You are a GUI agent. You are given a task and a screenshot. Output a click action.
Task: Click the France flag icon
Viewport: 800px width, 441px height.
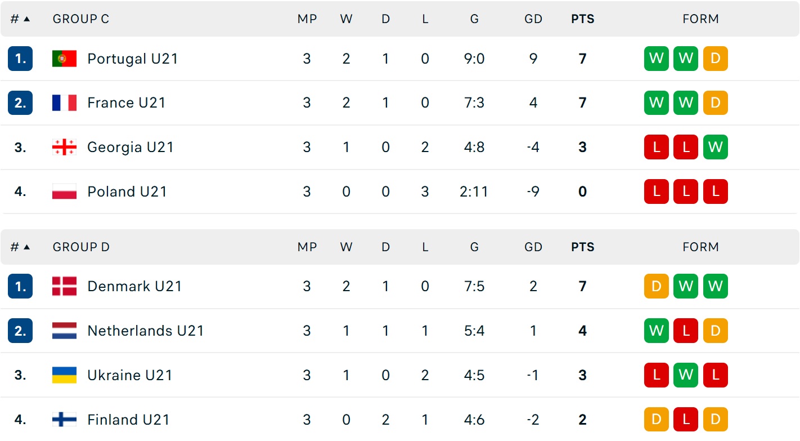pyautogui.click(x=64, y=103)
